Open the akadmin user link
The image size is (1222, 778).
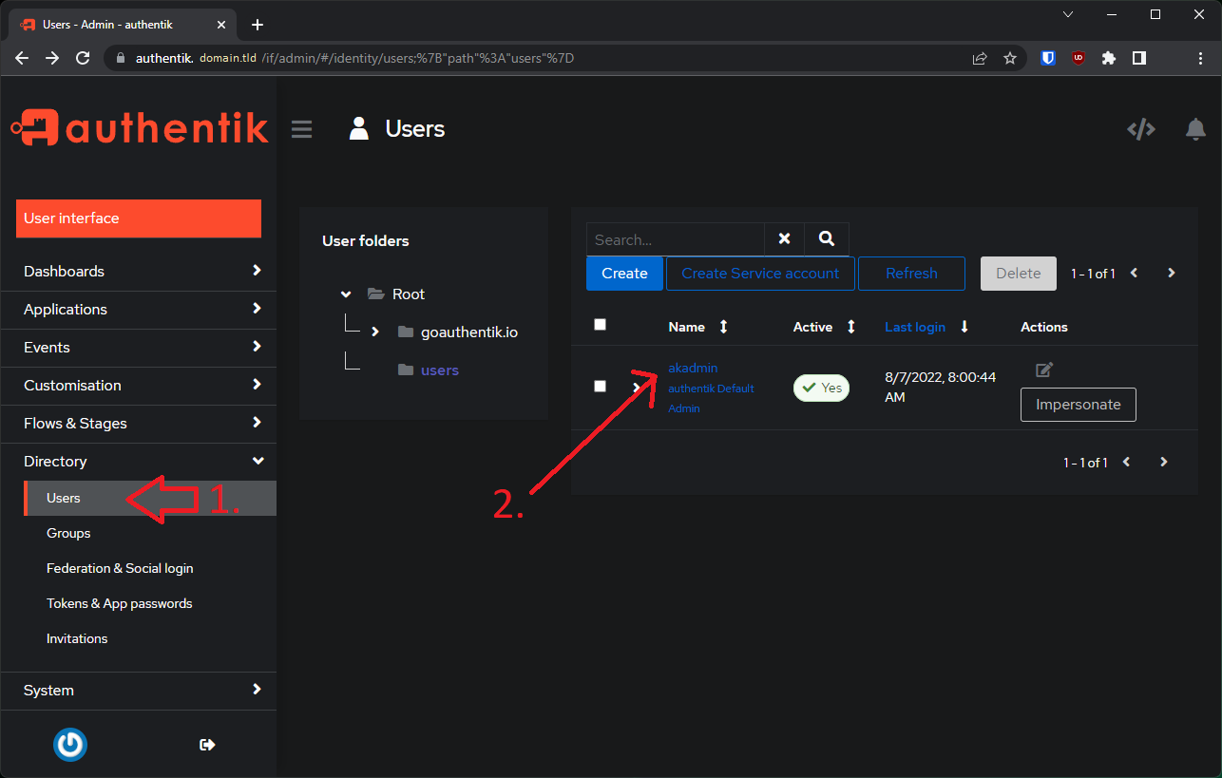click(x=693, y=368)
